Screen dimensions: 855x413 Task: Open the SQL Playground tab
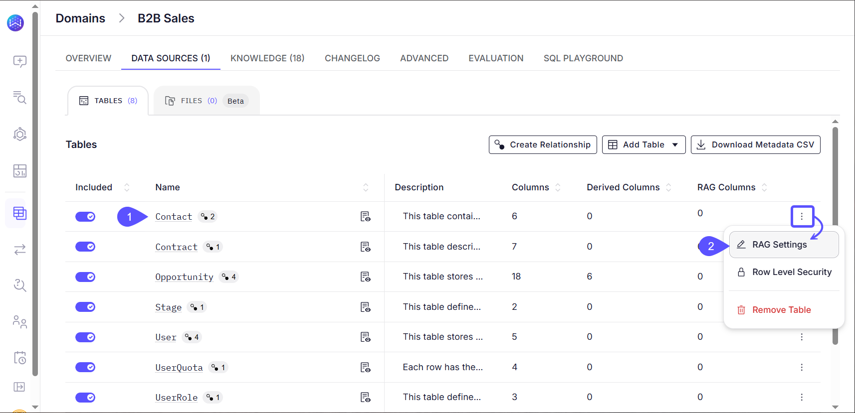[583, 58]
